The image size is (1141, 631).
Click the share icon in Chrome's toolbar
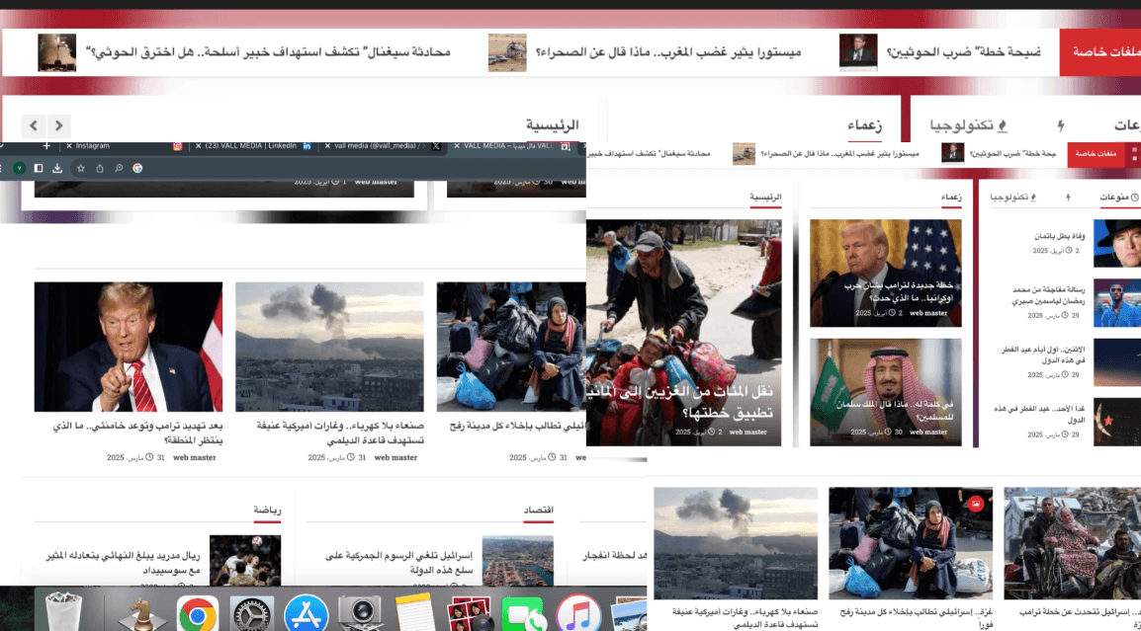[98, 169]
